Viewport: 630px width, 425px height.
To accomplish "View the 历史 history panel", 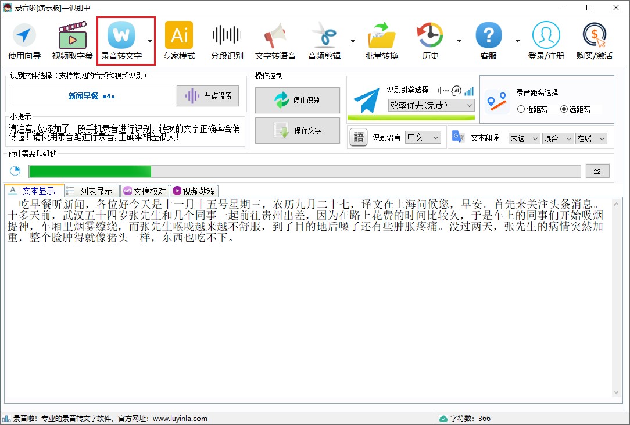I will click(x=429, y=40).
